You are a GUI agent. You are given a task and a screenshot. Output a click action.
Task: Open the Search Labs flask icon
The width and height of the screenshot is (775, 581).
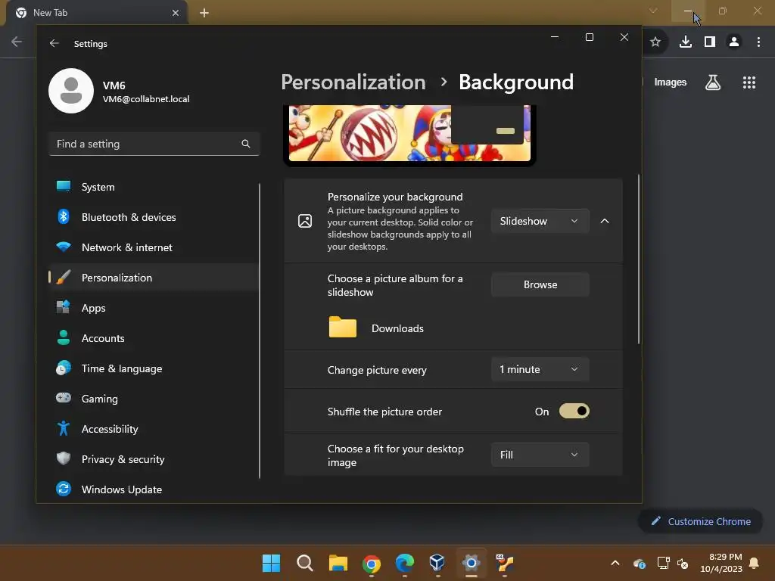(713, 82)
